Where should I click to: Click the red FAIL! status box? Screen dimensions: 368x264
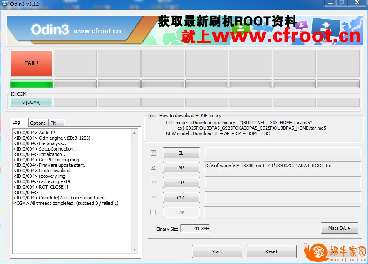(x=31, y=63)
